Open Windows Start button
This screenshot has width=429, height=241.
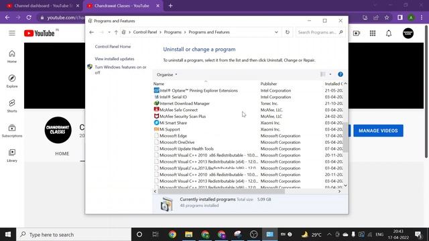[8, 234]
